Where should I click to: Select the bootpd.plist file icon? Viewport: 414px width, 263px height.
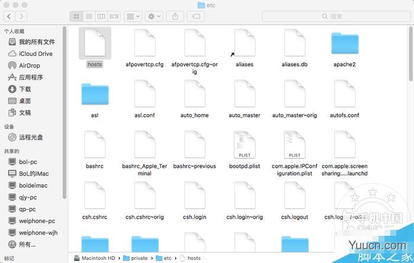(244, 145)
